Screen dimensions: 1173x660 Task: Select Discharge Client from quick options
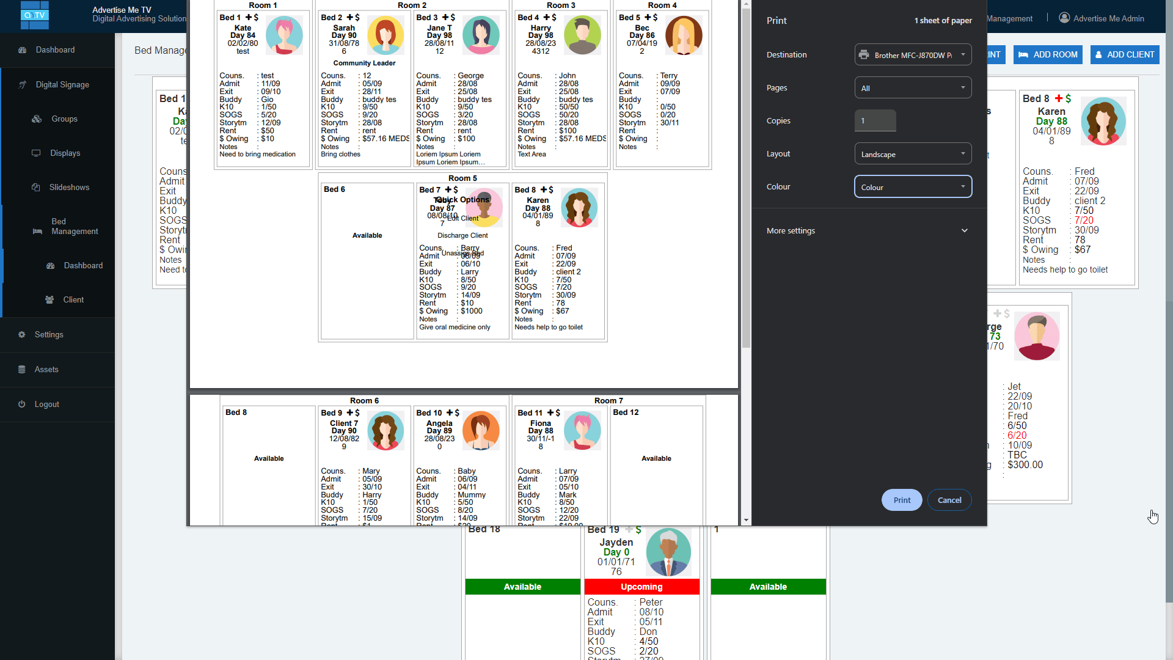click(x=462, y=235)
